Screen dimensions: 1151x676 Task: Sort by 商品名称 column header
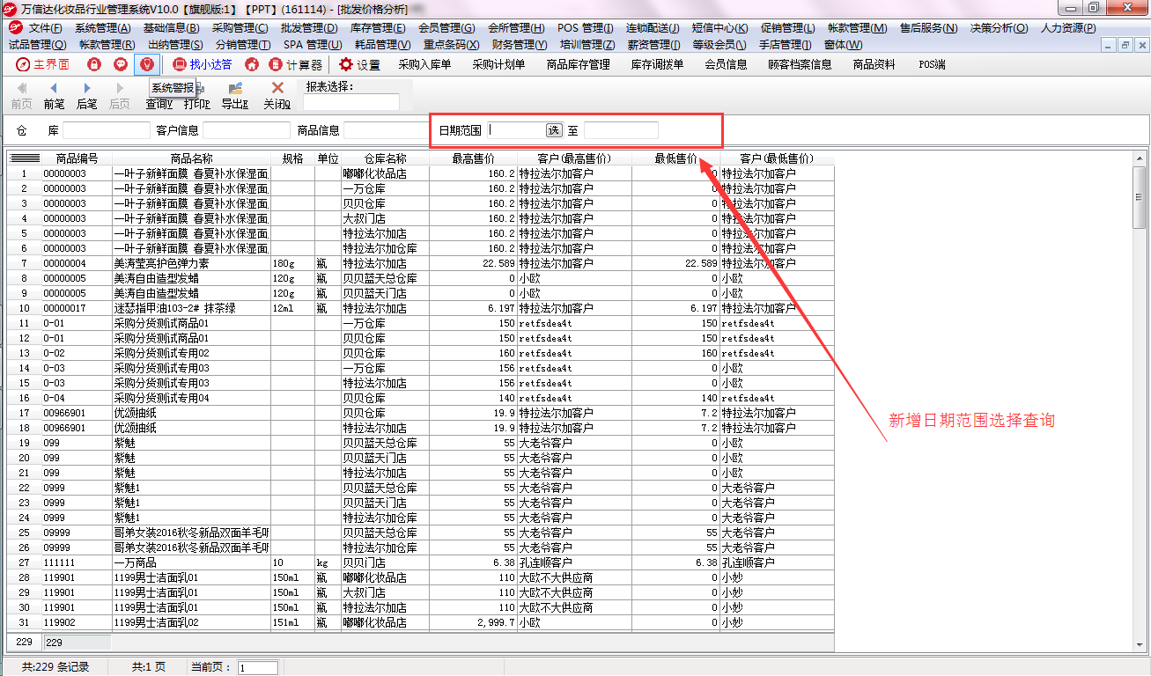click(x=192, y=158)
